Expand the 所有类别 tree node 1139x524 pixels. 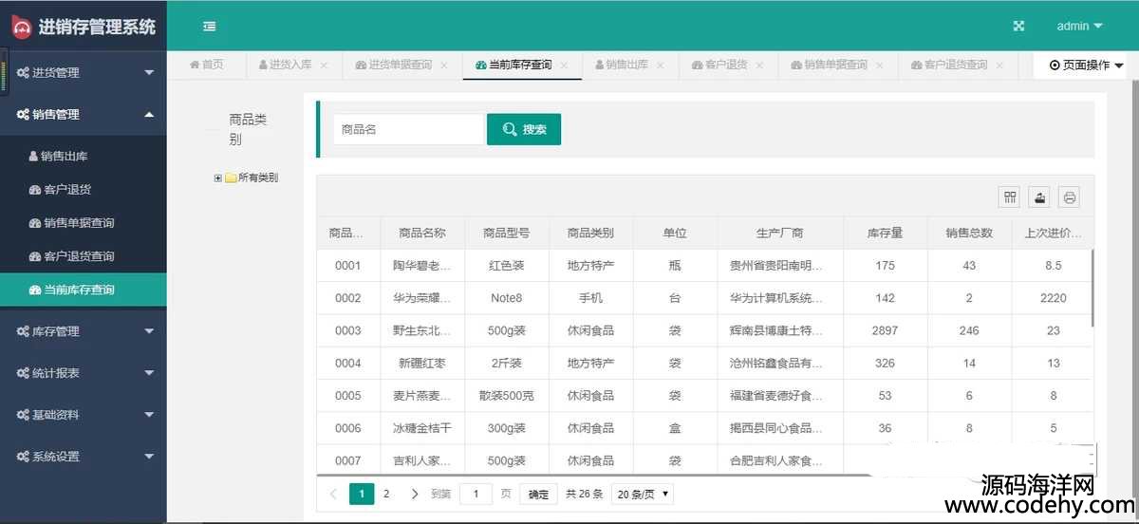point(218,178)
